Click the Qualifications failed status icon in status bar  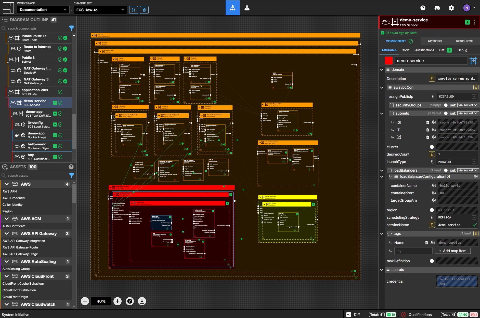pyautogui.click(x=404, y=315)
